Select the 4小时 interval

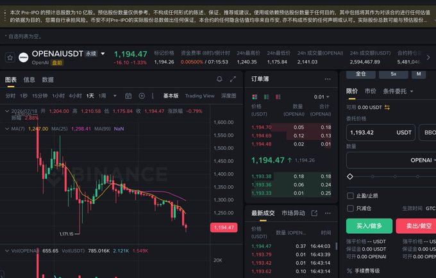pyautogui.click(x=76, y=96)
